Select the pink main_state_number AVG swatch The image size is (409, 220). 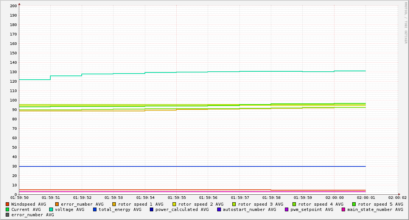coord(344,209)
